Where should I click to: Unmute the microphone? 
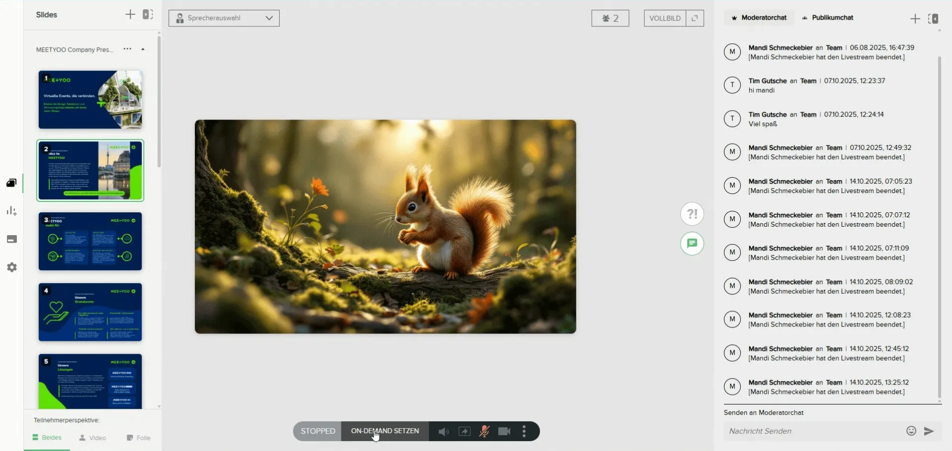(x=484, y=431)
